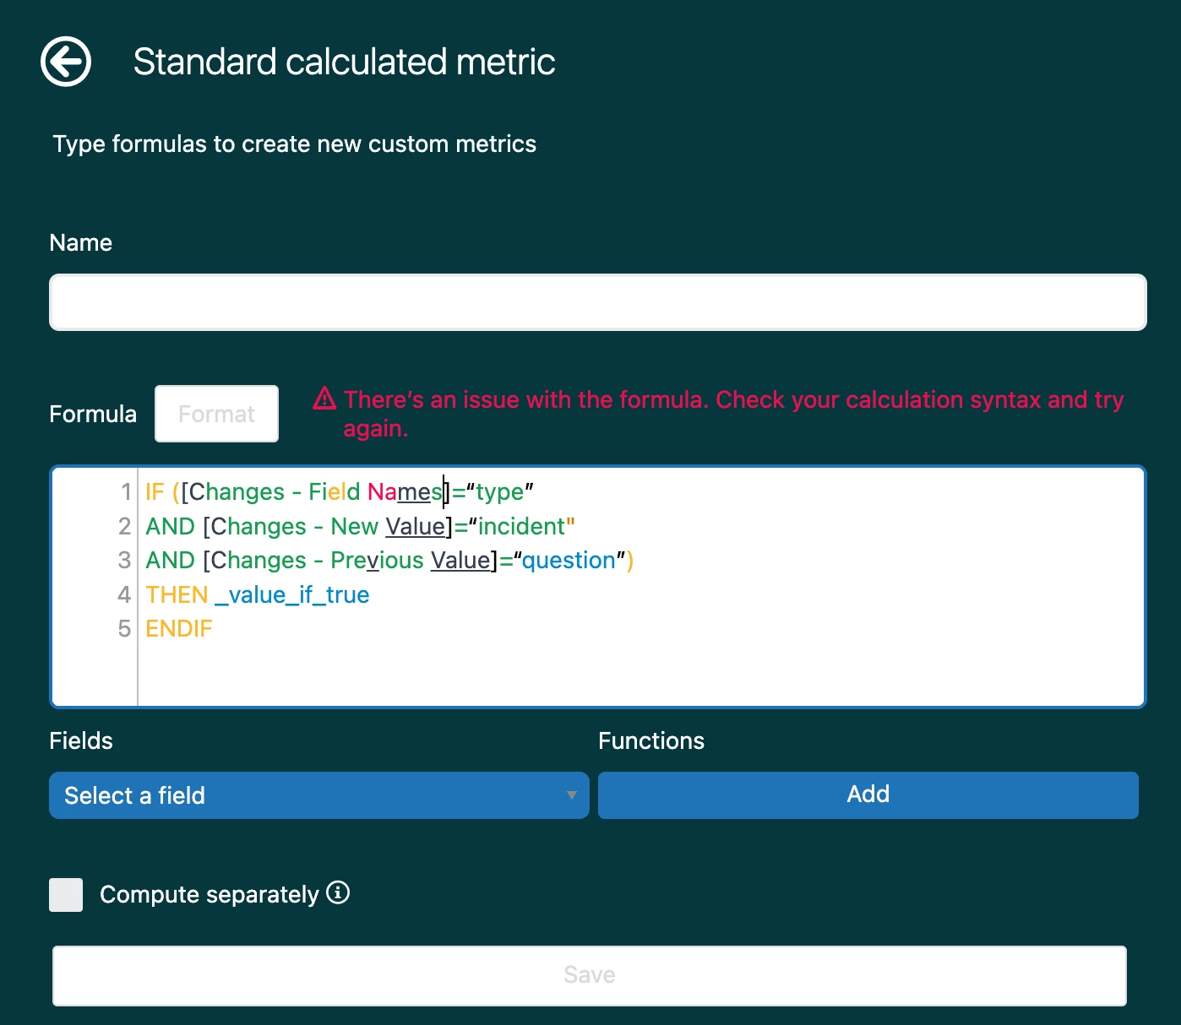The image size is (1181, 1025).
Task: Click into the Name input field
Action: pos(597,302)
